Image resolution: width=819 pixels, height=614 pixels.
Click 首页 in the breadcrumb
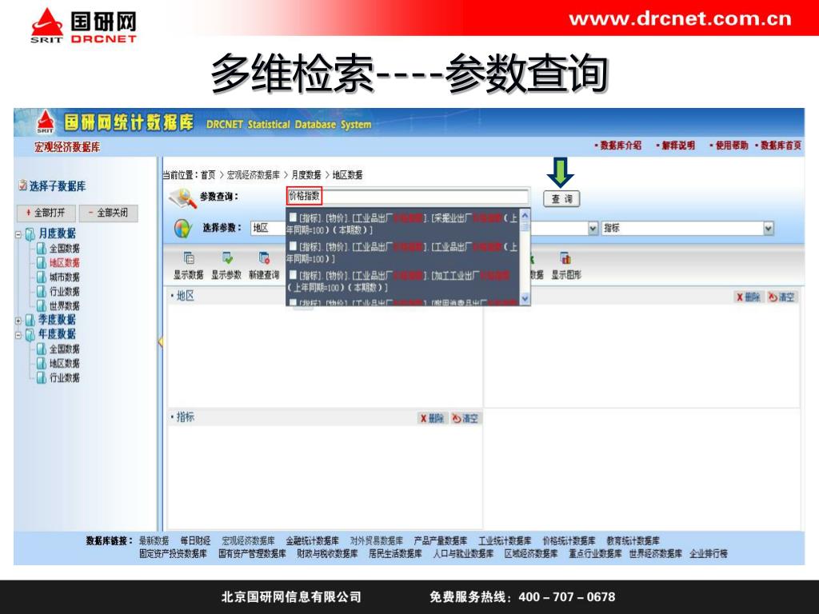208,175
